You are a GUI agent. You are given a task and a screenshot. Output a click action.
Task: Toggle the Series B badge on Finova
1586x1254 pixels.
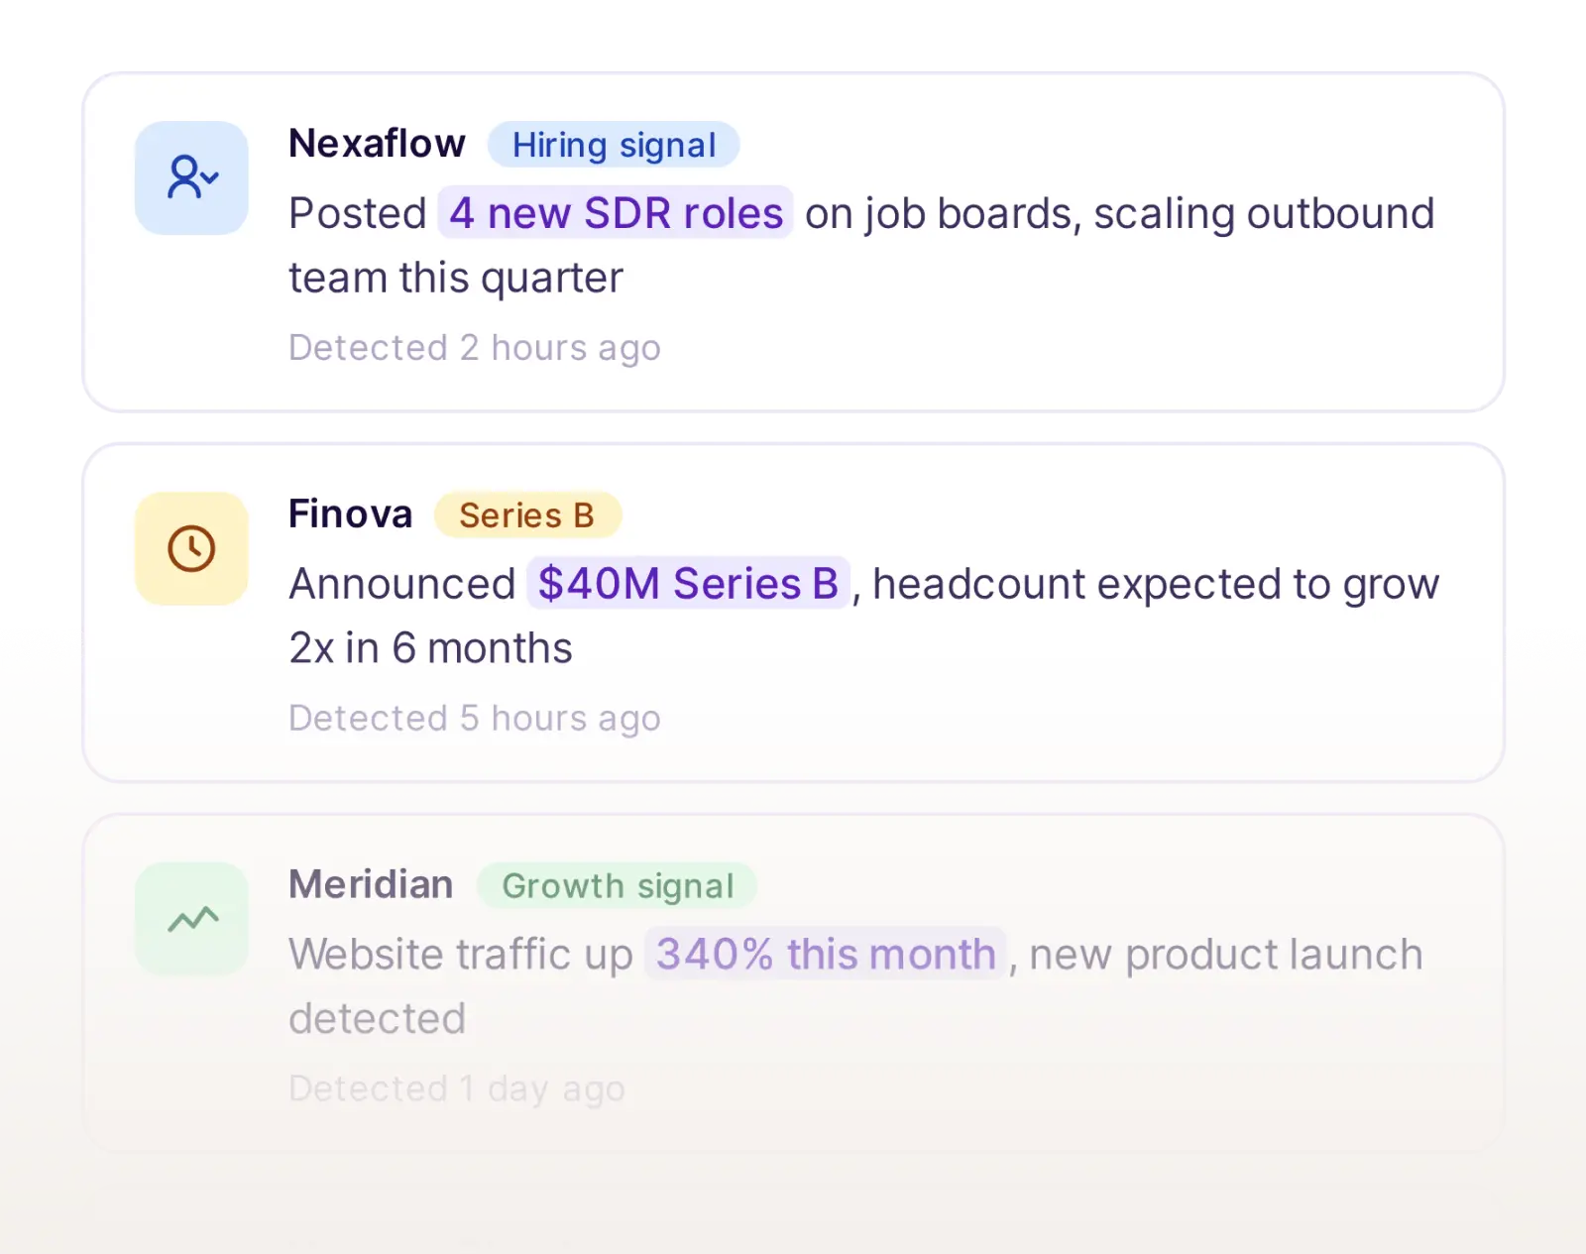click(528, 514)
